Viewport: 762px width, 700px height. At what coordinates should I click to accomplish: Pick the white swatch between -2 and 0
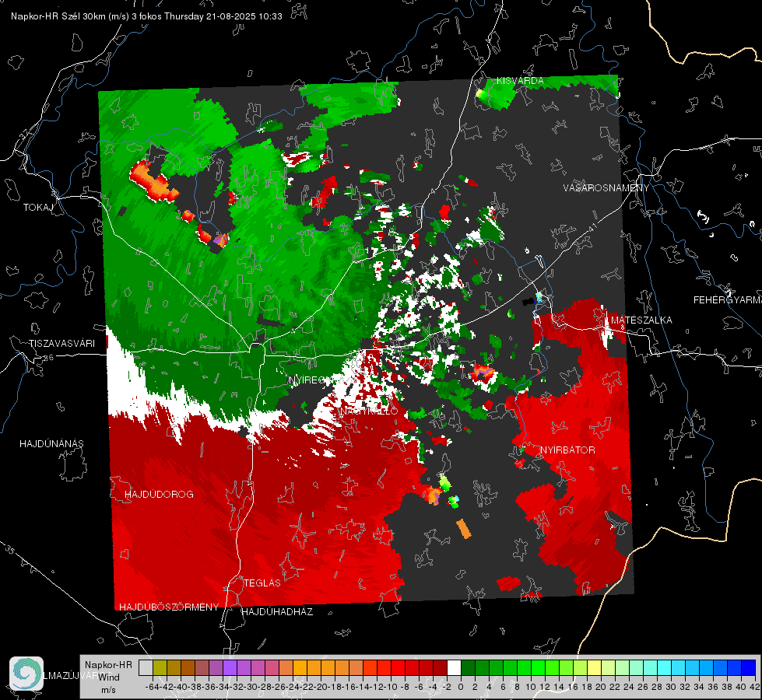click(454, 667)
